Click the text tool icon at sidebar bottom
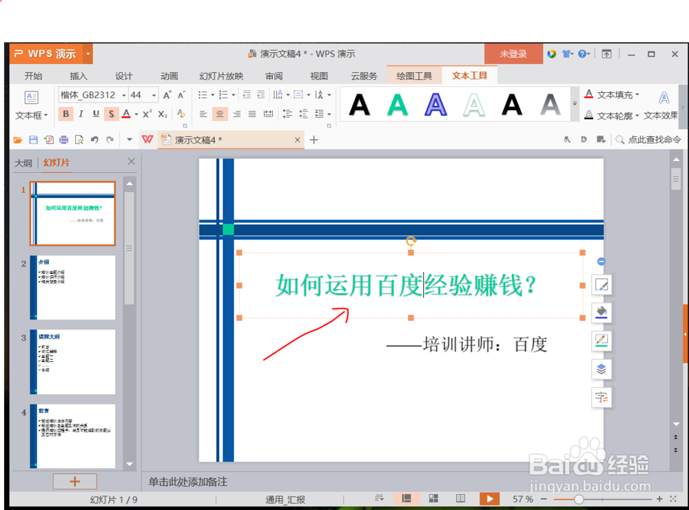Viewport: 689px width, 510px height. (601, 397)
